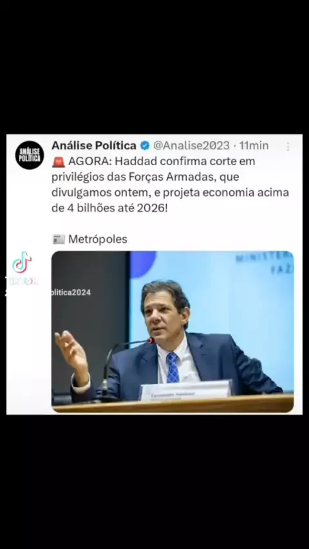Click the blue circle on backdrop
The height and width of the screenshot is (549, 309).
click(143, 264)
